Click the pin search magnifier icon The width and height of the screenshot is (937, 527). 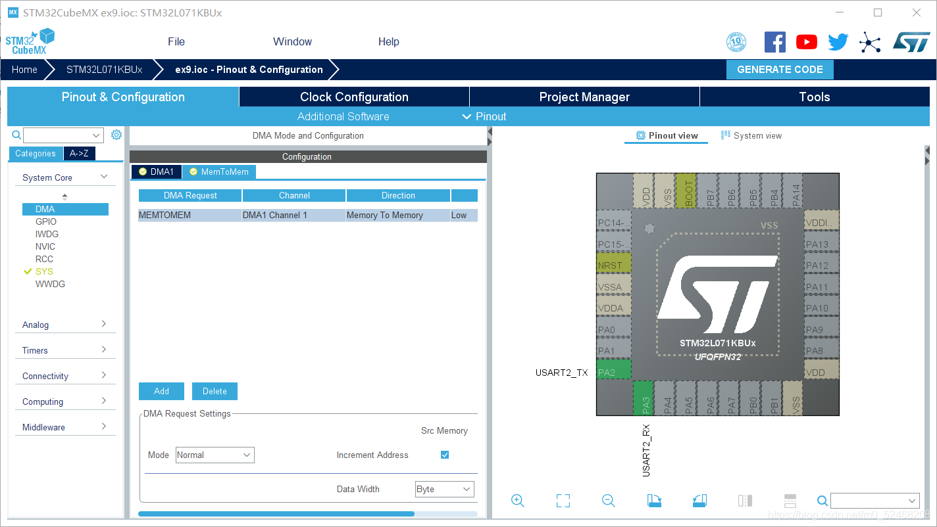click(823, 501)
